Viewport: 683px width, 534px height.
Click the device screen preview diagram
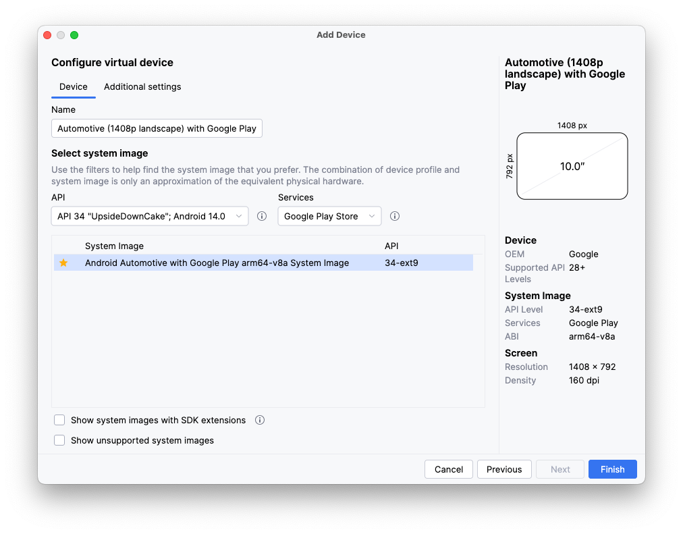[x=572, y=166]
